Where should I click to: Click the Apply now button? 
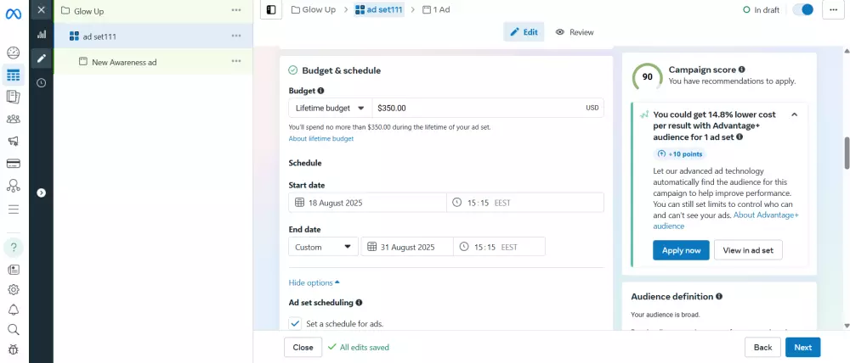pos(681,250)
